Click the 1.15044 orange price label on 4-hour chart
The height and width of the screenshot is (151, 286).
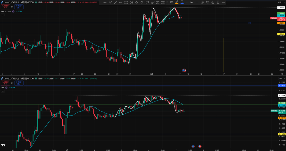pyautogui.click(x=281, y=23)
